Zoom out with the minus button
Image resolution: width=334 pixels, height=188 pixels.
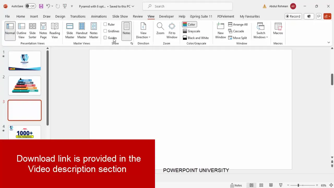point(288,185)
